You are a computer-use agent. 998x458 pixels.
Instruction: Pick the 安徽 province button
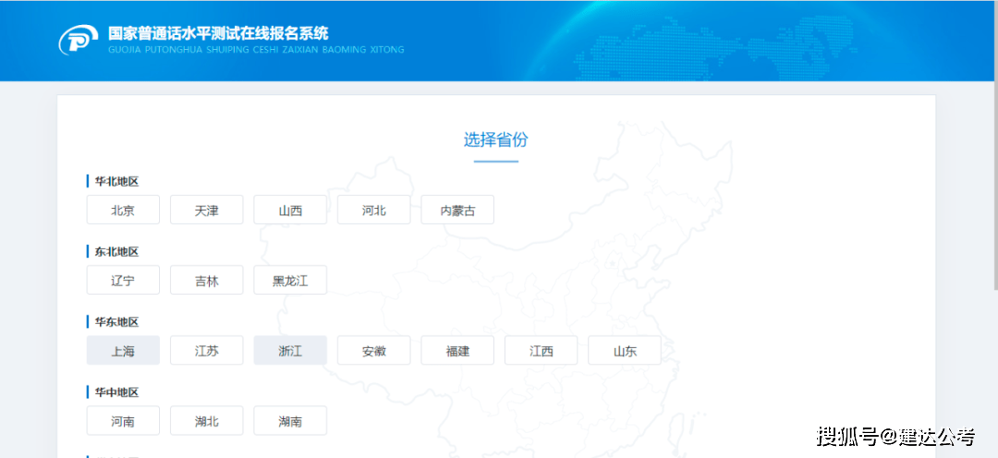point(373,350)
